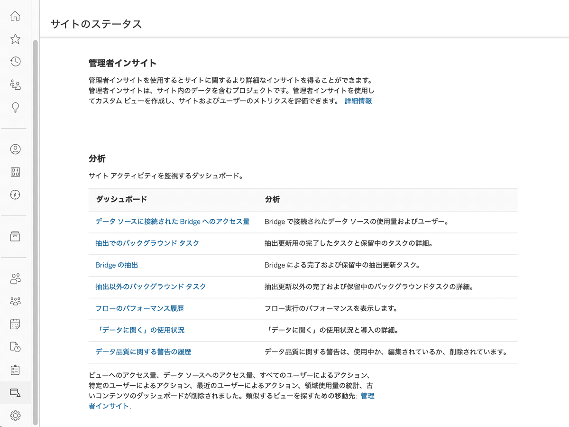The image size is (569, 427).
Task: Open 抽出以外のバックグラウンド タスク dashboard link
Action: [x=151, y=287]
